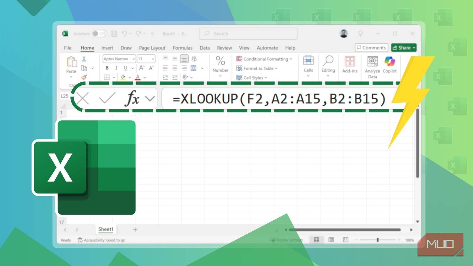Click the Save icon in title bar
This screenshot has width=473, height=266.
[x=114, y=34]
